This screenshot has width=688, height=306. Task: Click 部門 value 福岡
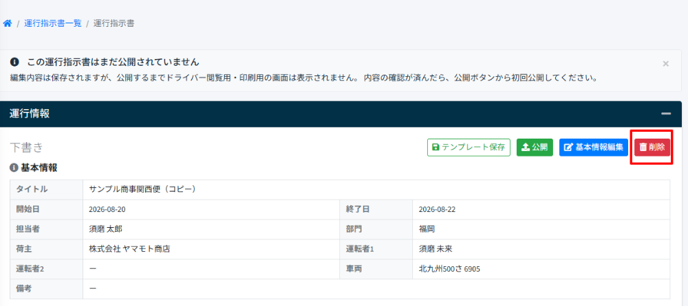(x=427, y=229)
